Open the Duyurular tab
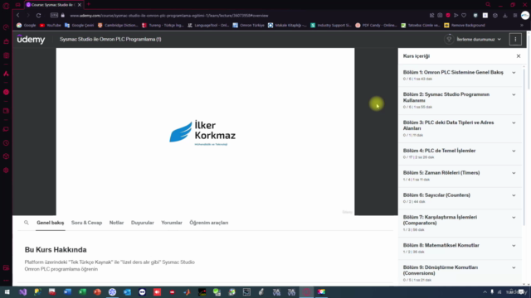This screenshot has width=531, height=298. pyautogui.click(x=142, y=223)
